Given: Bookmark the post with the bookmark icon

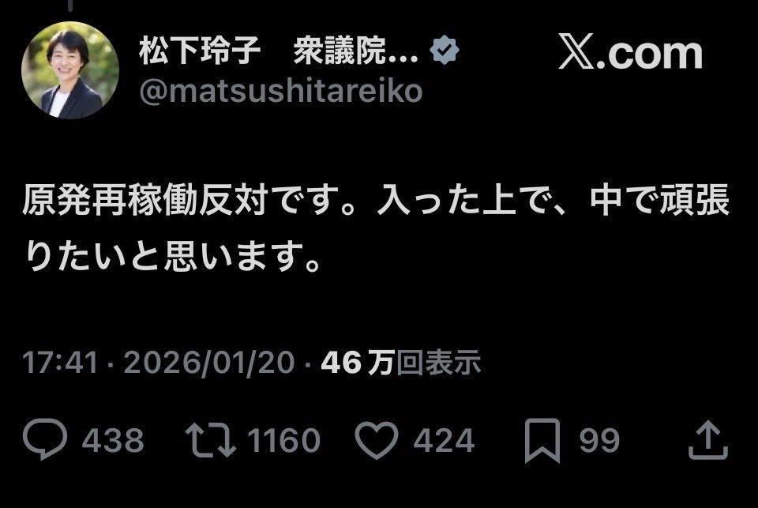Looking at the screenshot, I should point(542,441).
